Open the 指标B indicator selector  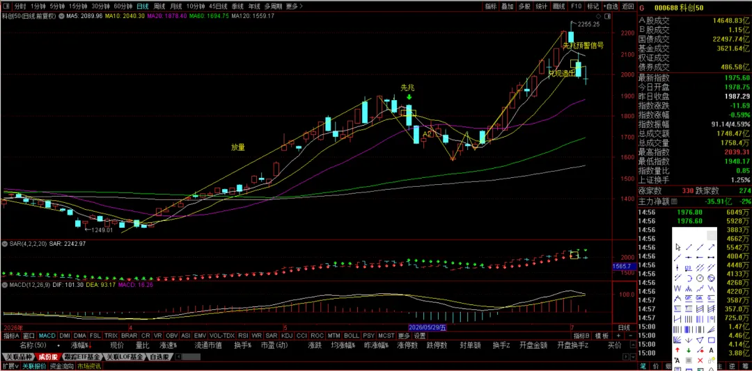tap(581, 336)
